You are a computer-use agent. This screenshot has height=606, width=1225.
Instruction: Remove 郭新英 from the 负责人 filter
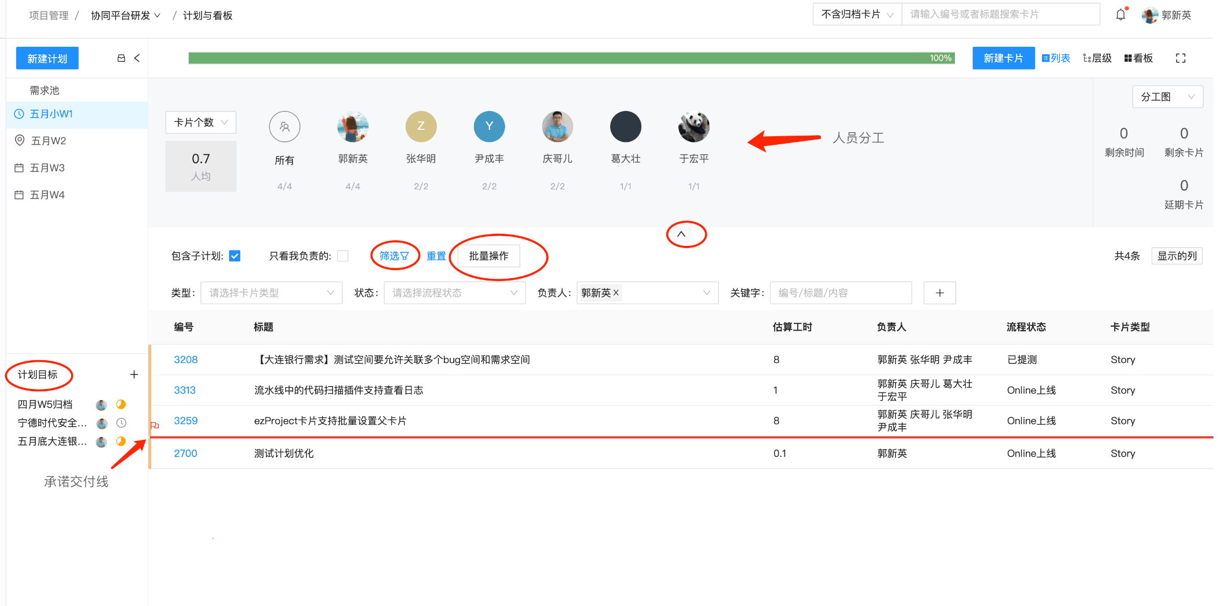point(615,293)
